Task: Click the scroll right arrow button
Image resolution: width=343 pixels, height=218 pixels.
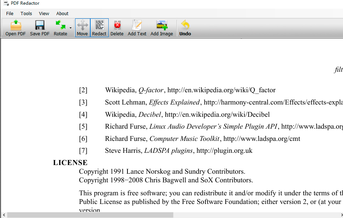Action: pyautogui.click(x=341, y=215)
